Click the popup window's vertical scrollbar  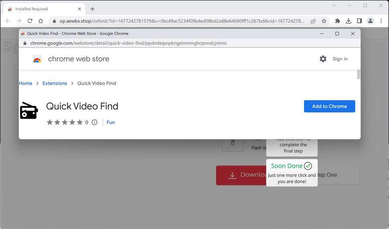coord(359,75)
